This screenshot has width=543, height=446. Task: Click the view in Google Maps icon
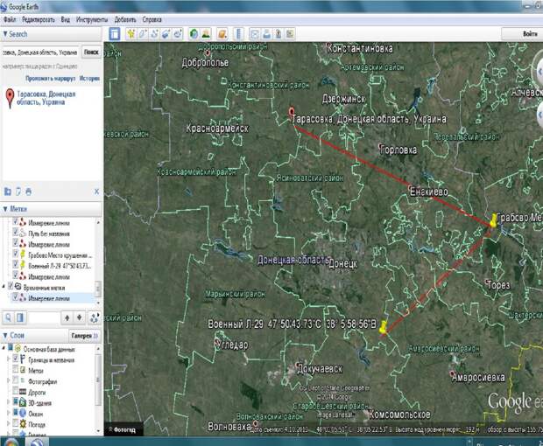pyautogui.click(x=290, y=34)
